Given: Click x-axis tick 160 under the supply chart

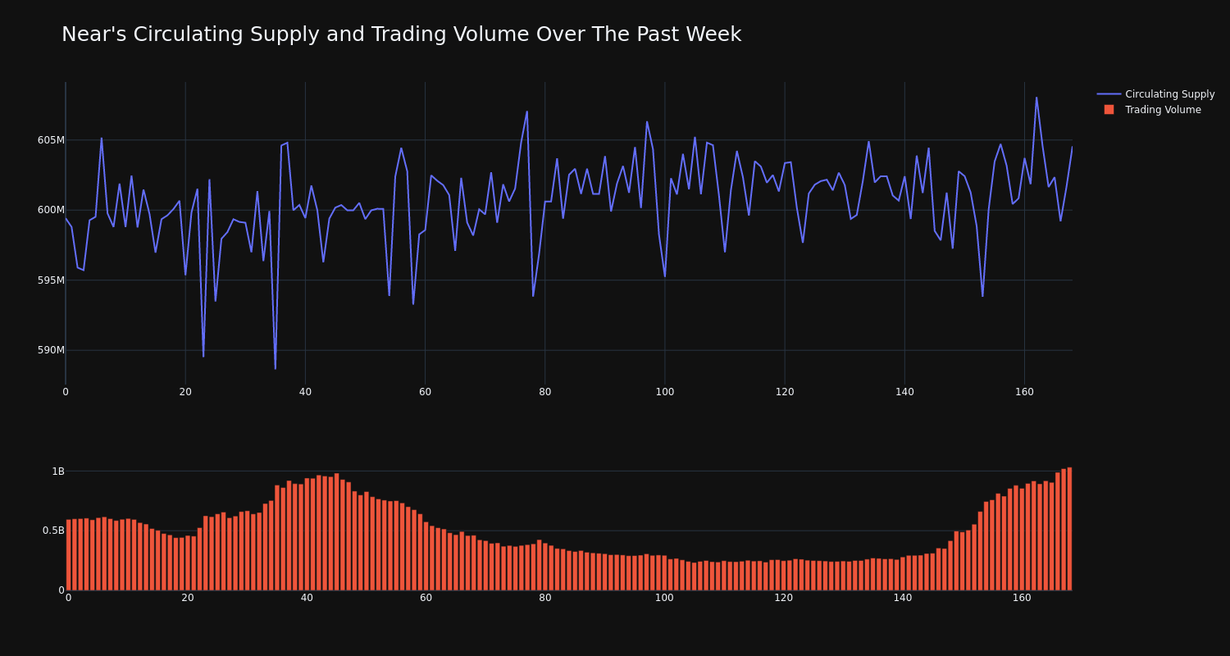Looking at the screenshot, I should 1024,392.
